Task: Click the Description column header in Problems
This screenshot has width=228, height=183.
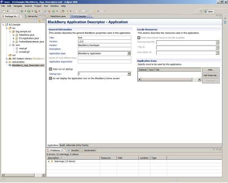Action: pos(73,158)
